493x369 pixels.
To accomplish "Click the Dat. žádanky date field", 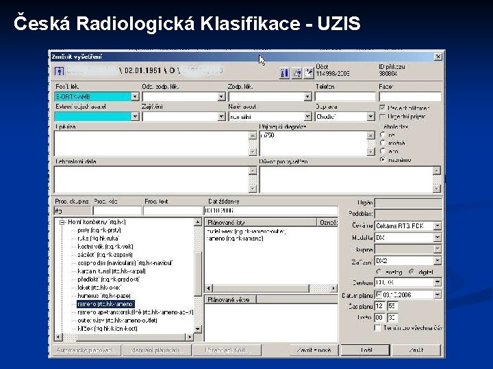I will coord(271,210).
